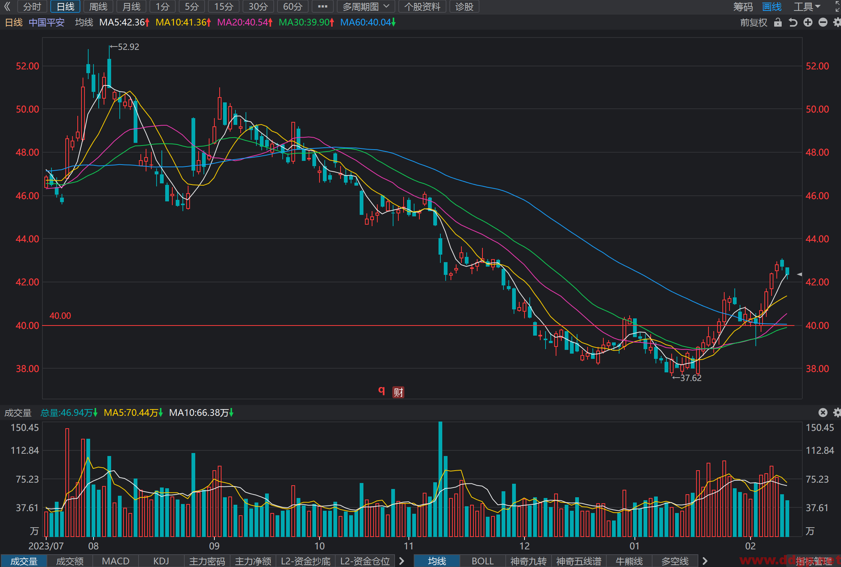
Task: Close the 成交量 volume sub-panel
Action: pyautogui.click(x=823, y=412)
